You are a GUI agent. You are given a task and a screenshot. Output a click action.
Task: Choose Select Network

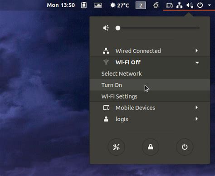coord(150,74)
